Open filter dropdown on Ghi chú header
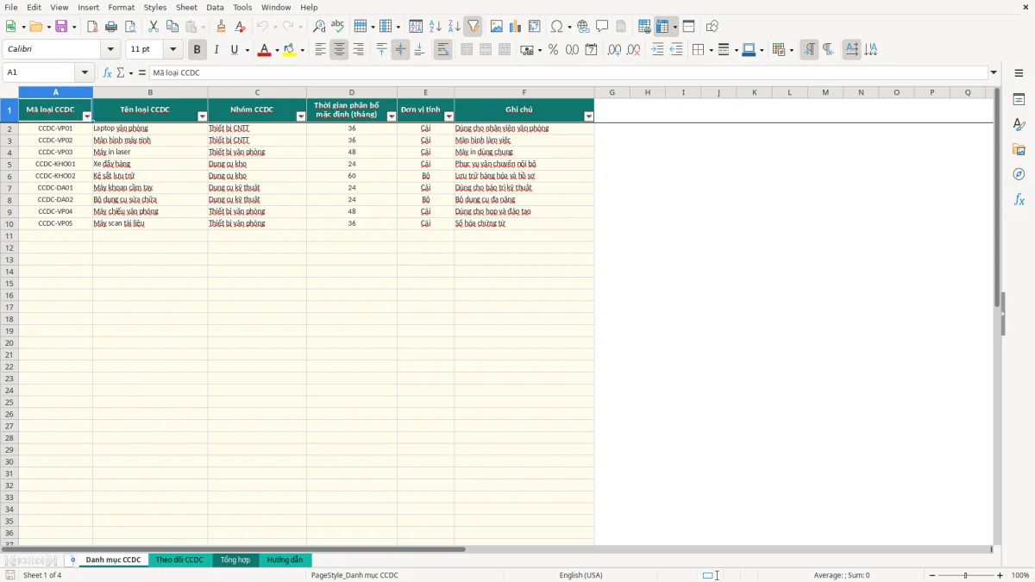The width and height of the screenshot is (1035, 582). pyautogui.click(x=589, y=116)
